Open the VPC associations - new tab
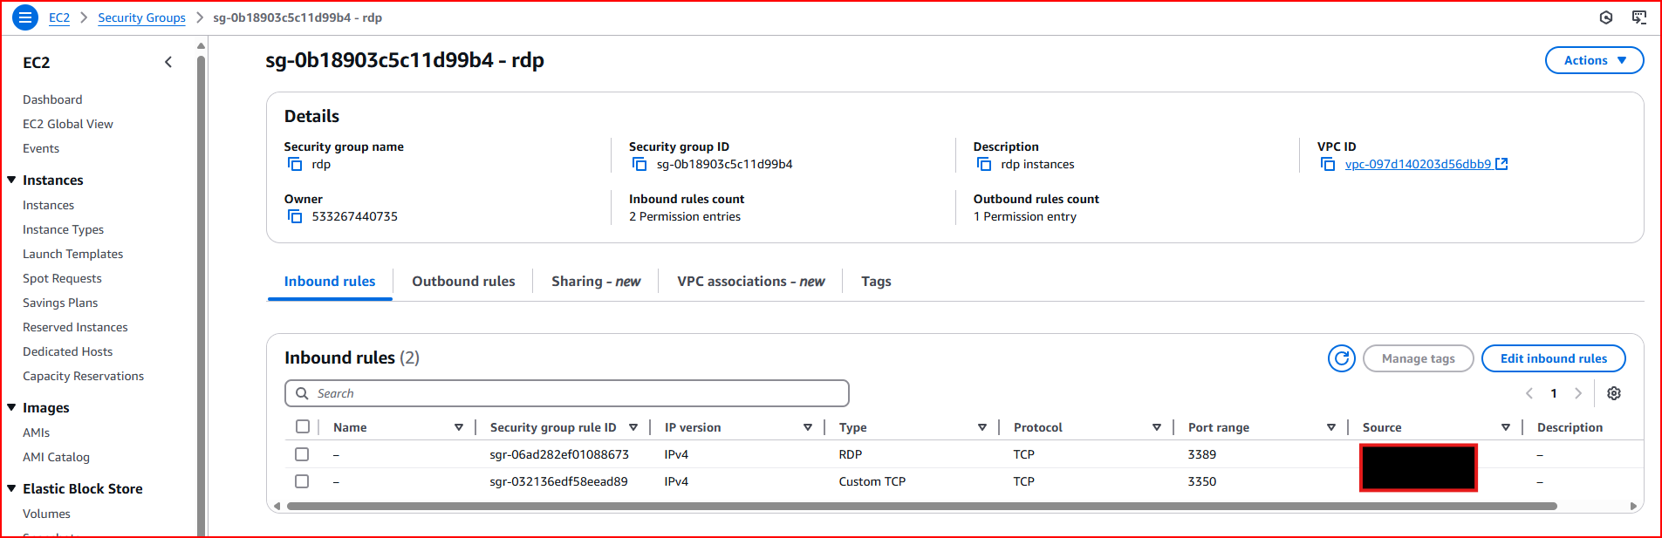This screenshot has width=1662, height=538. [750, 281]
